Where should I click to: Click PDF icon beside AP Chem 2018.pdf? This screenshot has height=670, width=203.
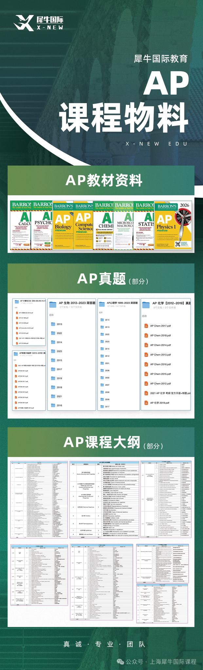click(146, 335)
